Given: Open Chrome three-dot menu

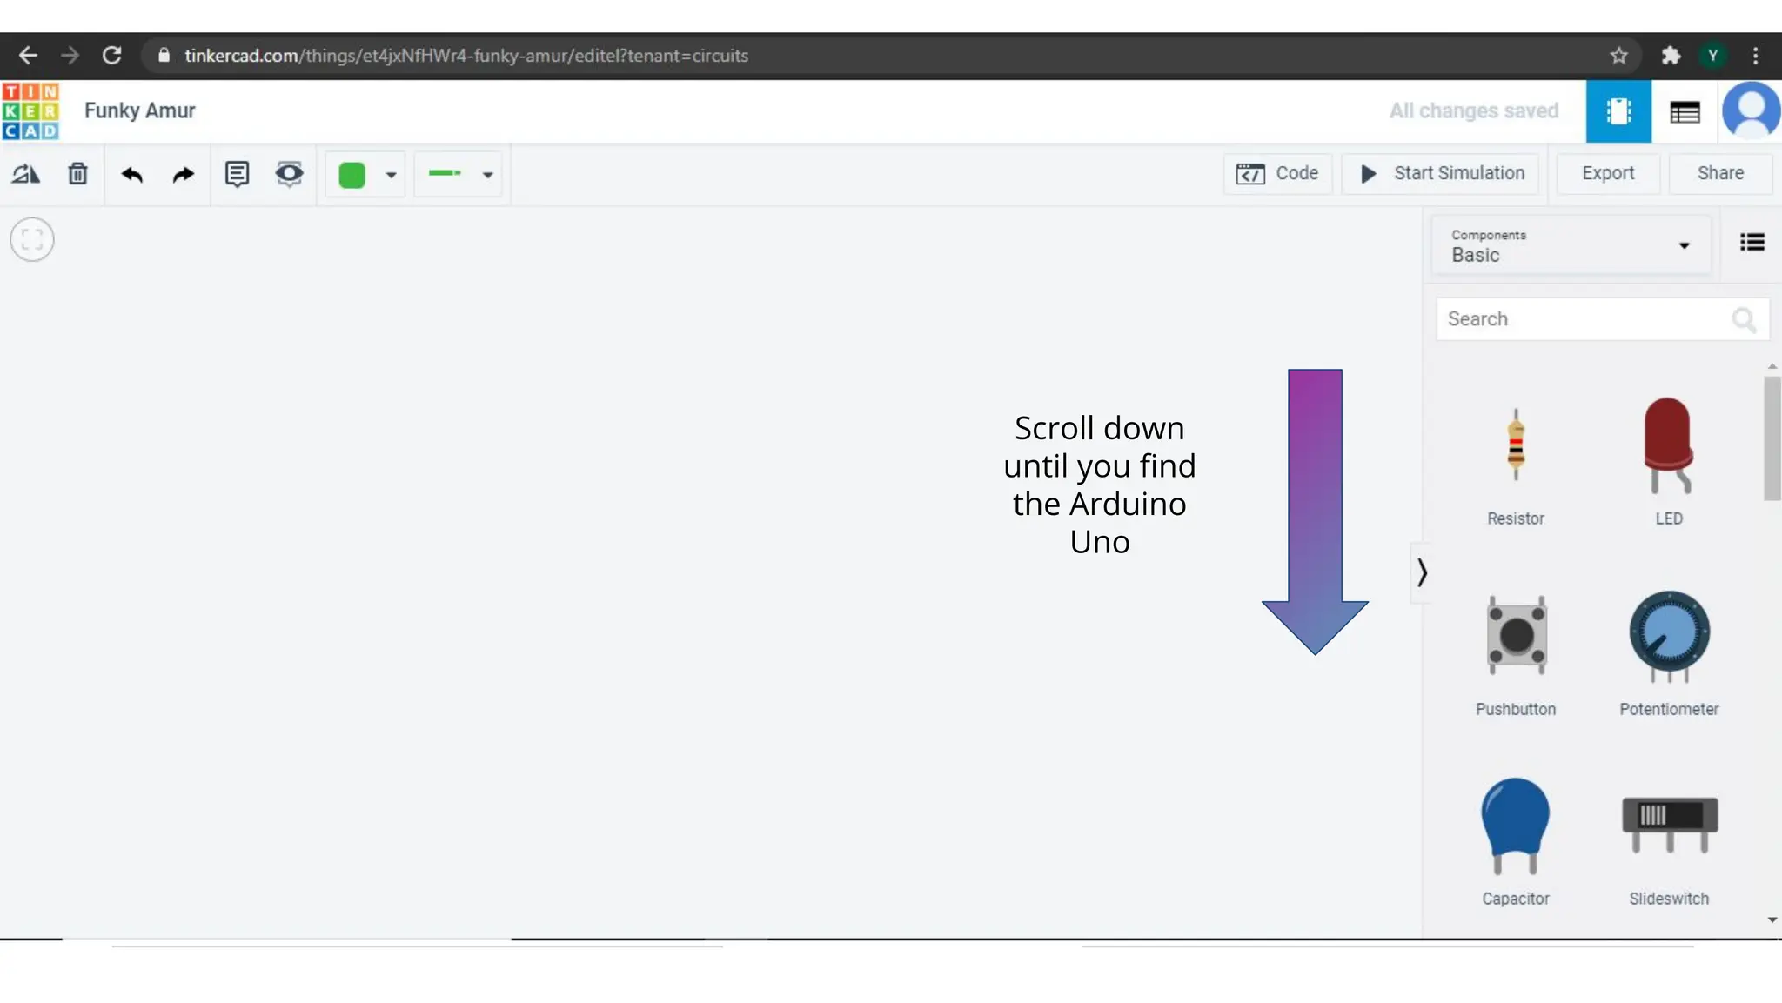Looking at the screenshot, I should click(x=1756, y=56).
